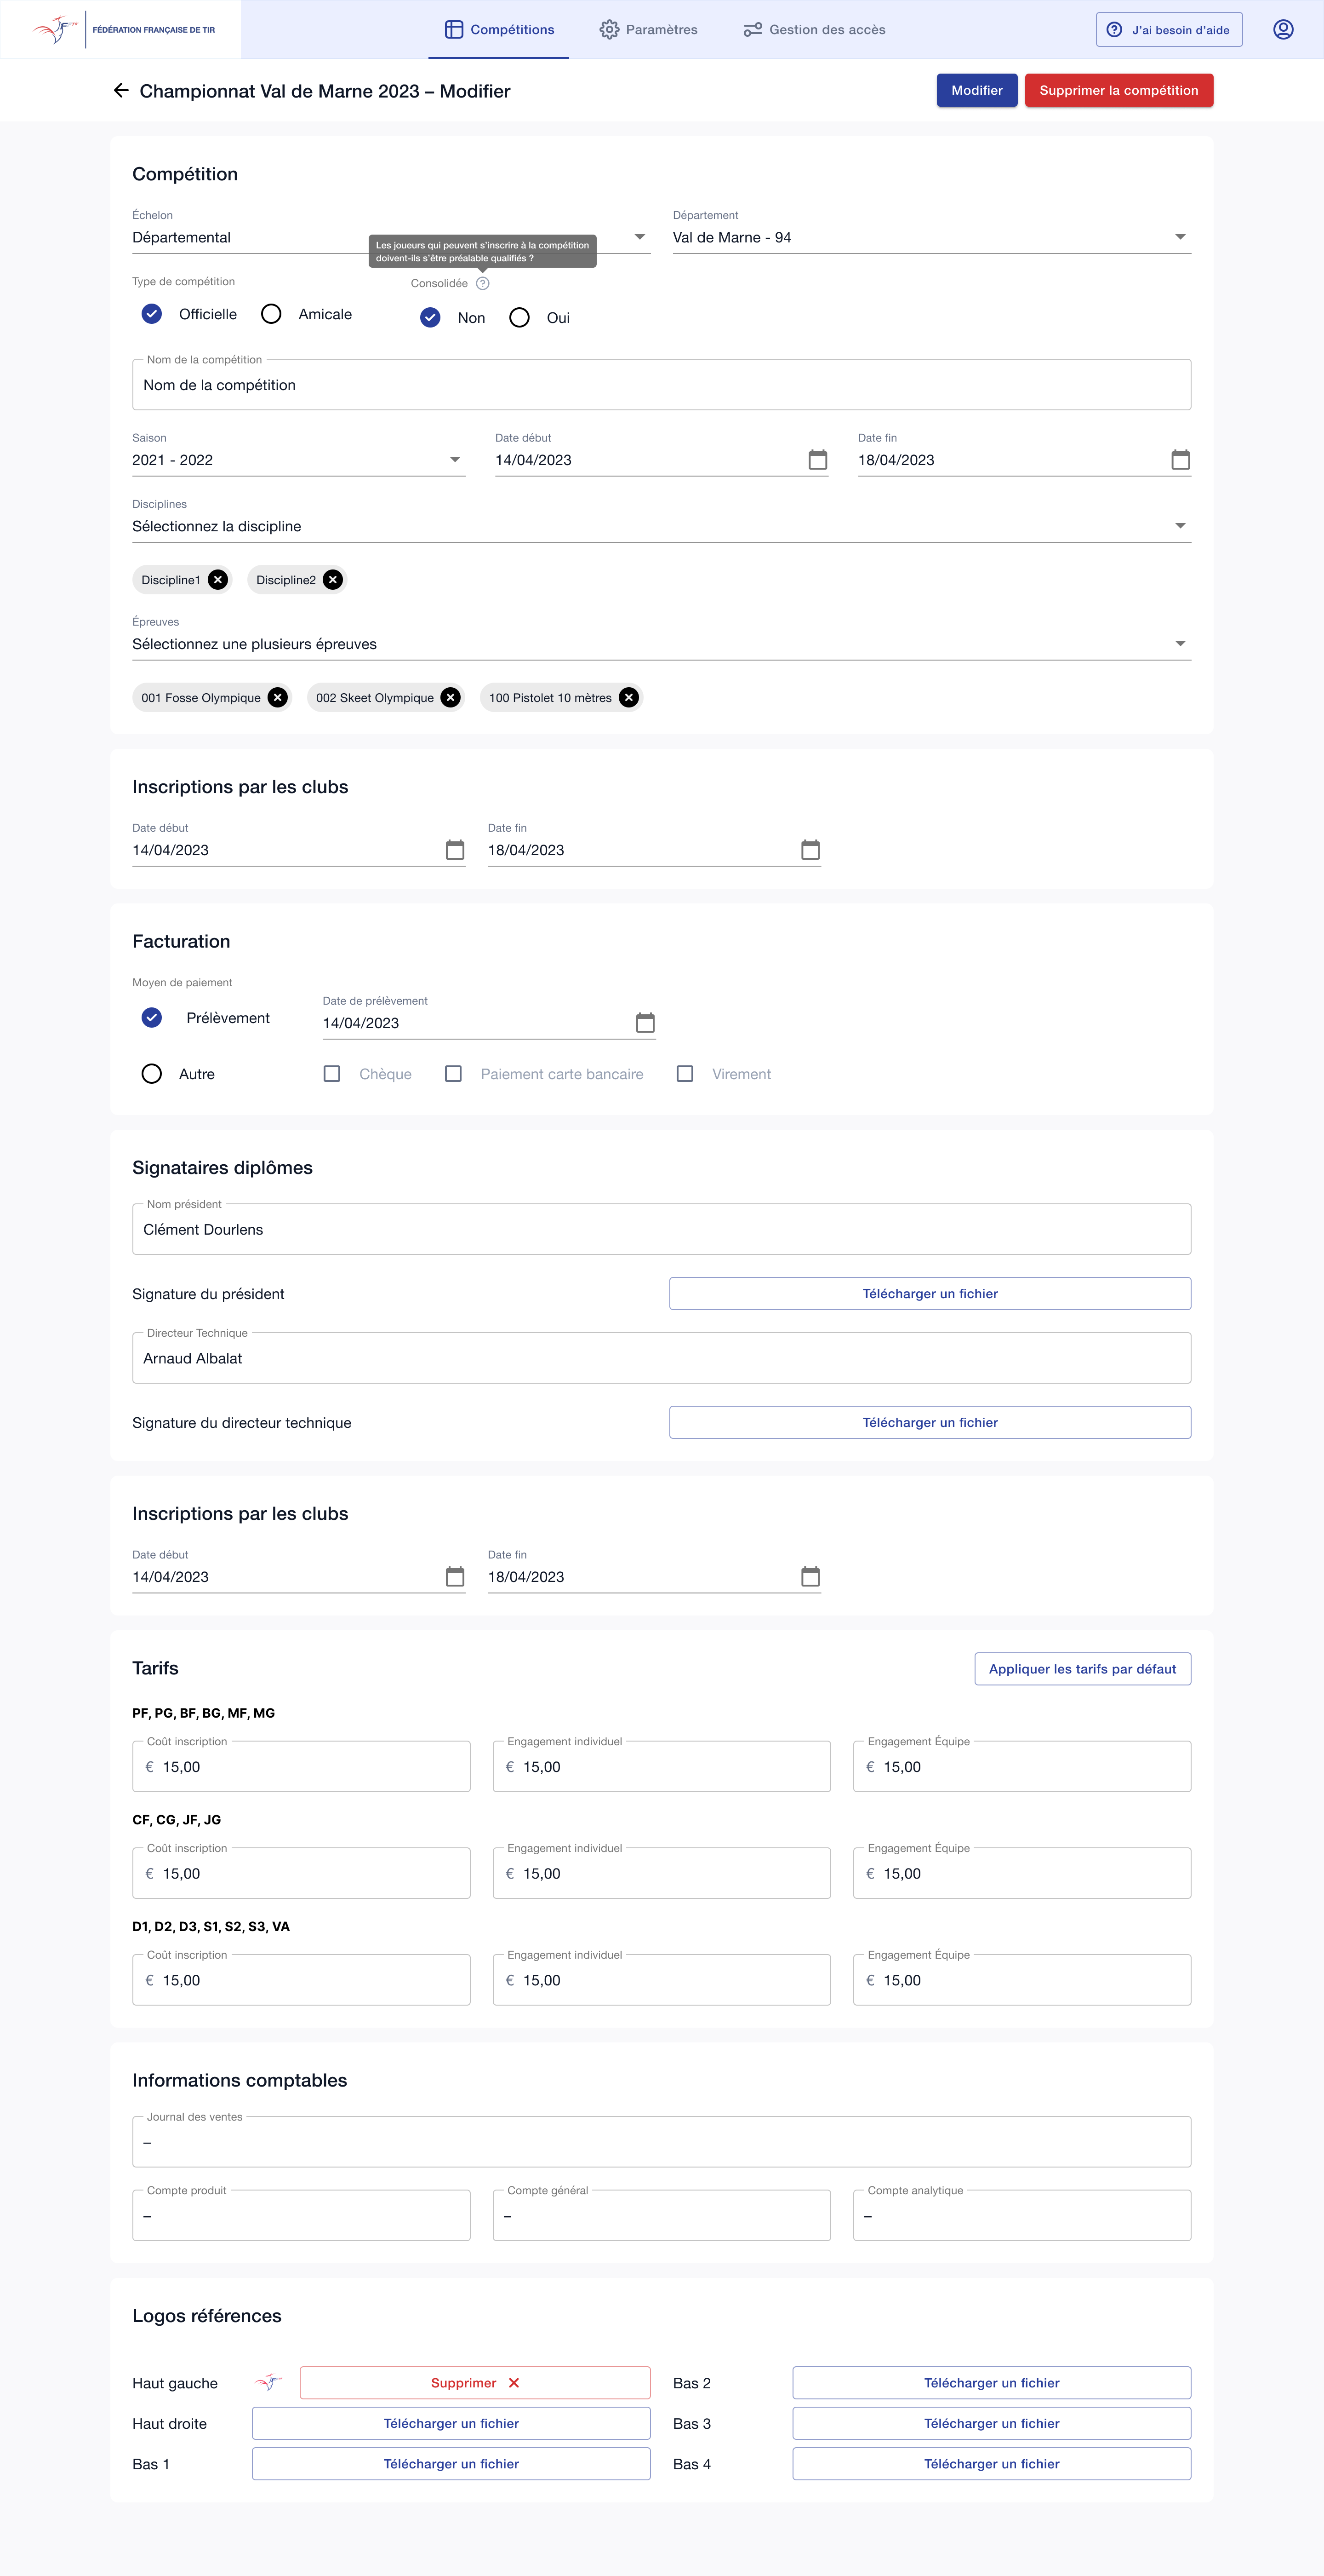Open the calendar for Date de prélèvement
This screenshot has height=2576, width=1324.
pos(645,1023)
